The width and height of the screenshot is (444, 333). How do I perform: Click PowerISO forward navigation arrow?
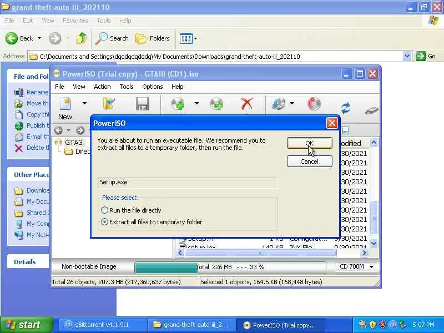80,130
